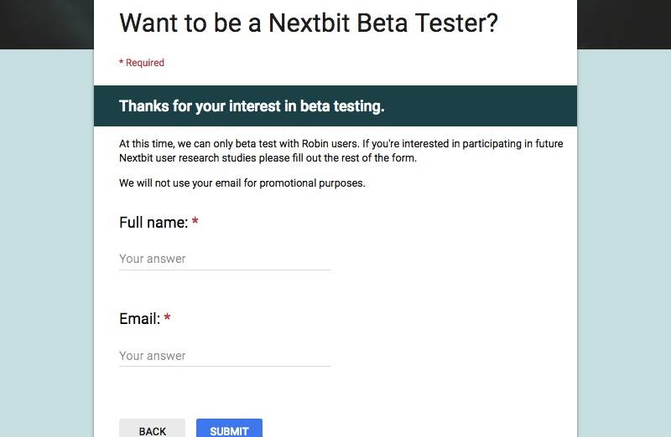
Task: Click the "Want to be a Nextbit Beta Tester?" title
Action: [x=309, y=23]
